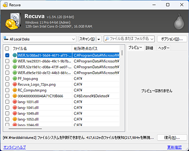189x151 pixels.
Task: Click the 復元(R)... recover button
Action: 172,138
